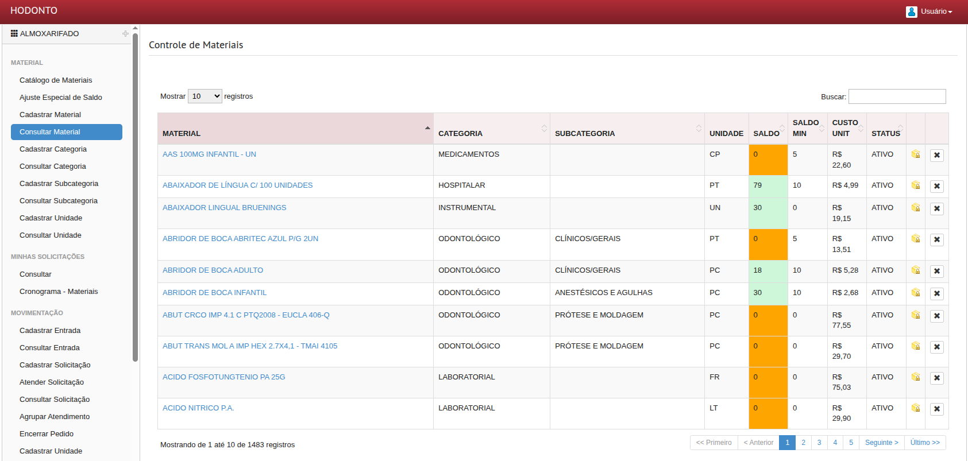Click the plus icon beside ALMOXARIFADO header
The image size is (968, 461).
pos(125,34)
